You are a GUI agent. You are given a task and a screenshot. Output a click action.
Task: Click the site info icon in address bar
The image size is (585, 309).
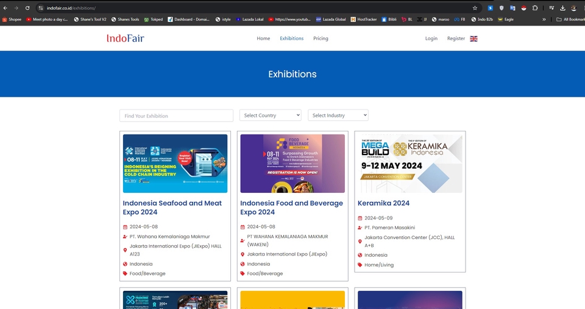pos(41,8)
